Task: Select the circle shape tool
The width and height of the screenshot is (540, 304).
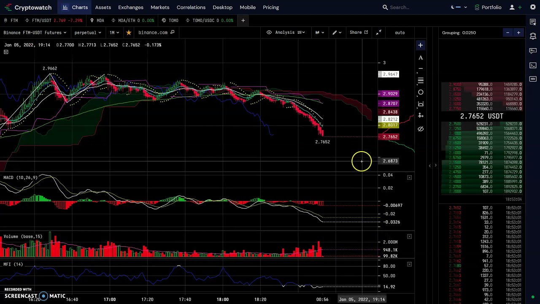Action: click(420, 92)
